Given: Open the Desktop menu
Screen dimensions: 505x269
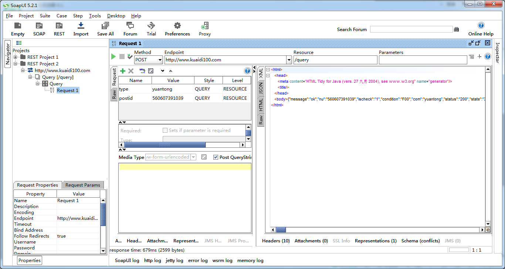Looking at the screenshot, I should (x=116, y=16).
